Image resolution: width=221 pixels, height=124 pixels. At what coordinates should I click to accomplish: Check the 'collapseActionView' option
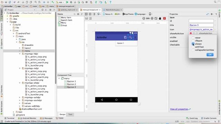coord(193,50)
